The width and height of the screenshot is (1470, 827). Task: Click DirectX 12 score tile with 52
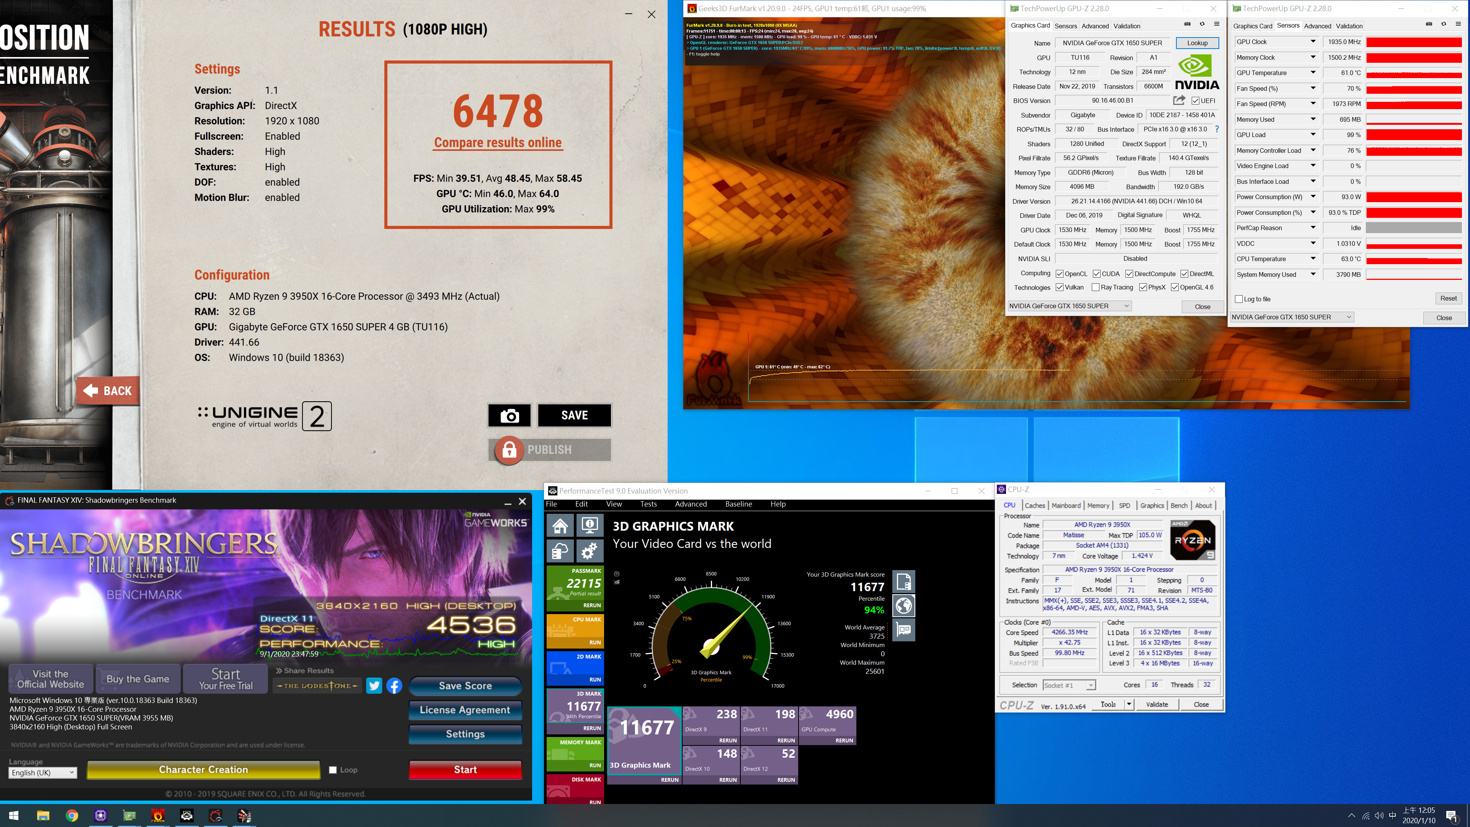[769, 765]
